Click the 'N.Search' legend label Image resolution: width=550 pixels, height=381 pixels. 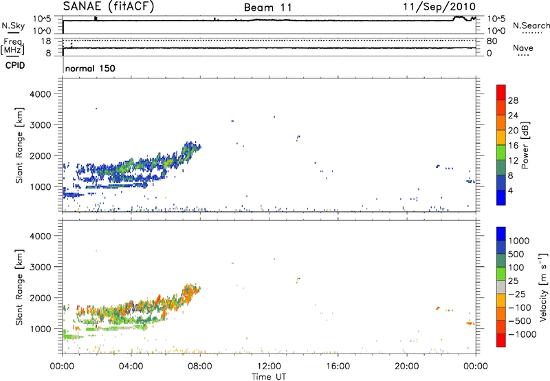coord(531,25)
